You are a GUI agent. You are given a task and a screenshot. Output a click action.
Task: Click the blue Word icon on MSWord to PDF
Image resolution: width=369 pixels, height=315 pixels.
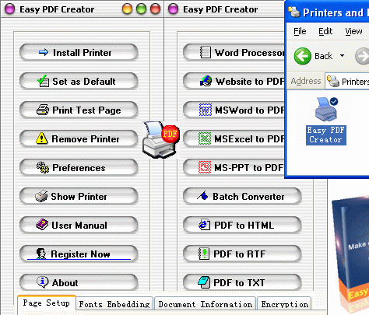(x=206, y=110)
